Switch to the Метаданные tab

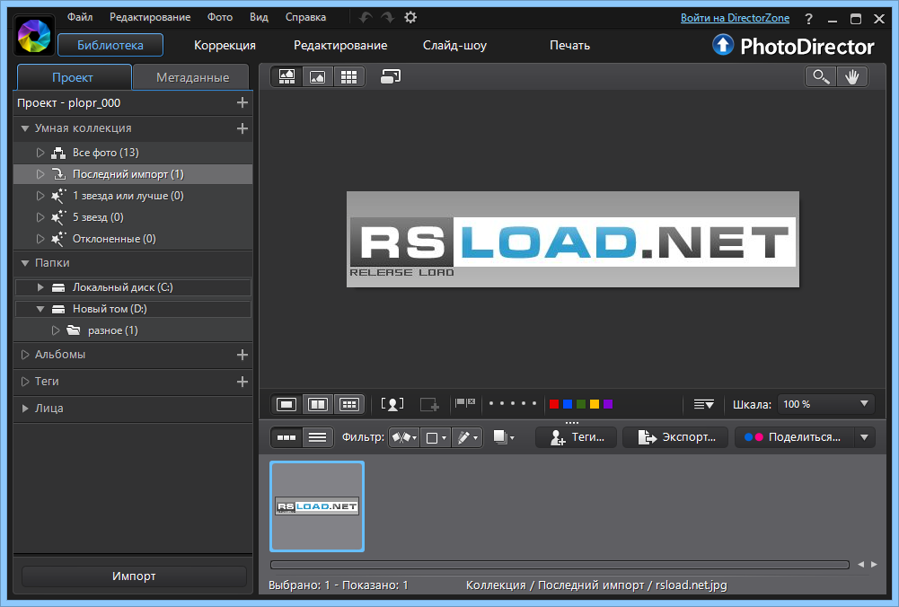point(192,77)
